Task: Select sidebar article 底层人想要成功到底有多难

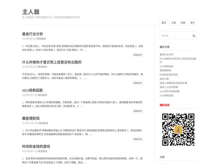Action: (173, 83)
